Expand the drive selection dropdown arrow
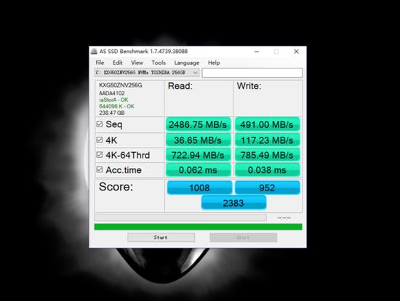Viewport: 400px width, 301px height. click(195, 73)
